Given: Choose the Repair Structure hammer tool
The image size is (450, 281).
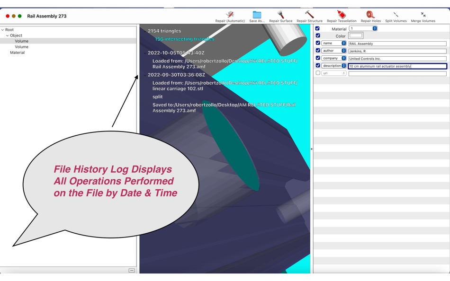Looking at the screenshot, I should coord(309,17).
